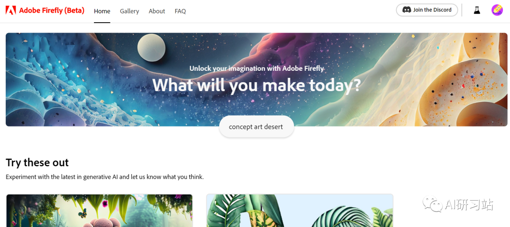510x227 pixels.
Task: Click the WeChat watermark icon
Action: click(x=432, y=204)
